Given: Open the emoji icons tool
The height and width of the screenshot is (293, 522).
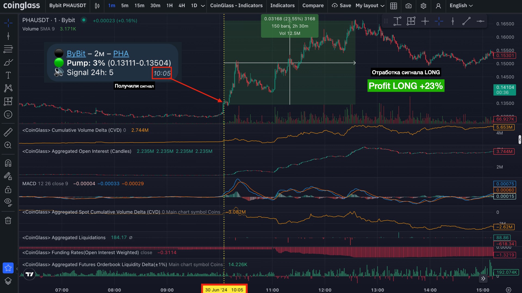Looking at the screenshot, I should click(x=8, y=114).
